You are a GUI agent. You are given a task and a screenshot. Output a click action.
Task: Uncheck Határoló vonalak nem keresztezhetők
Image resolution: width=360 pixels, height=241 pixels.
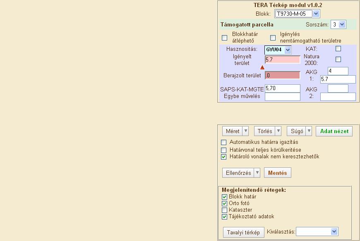[223, 157]
